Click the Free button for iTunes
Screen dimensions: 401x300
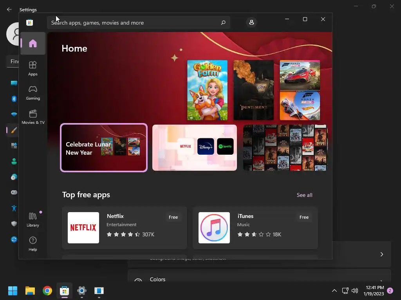click(x=304, y=217)
